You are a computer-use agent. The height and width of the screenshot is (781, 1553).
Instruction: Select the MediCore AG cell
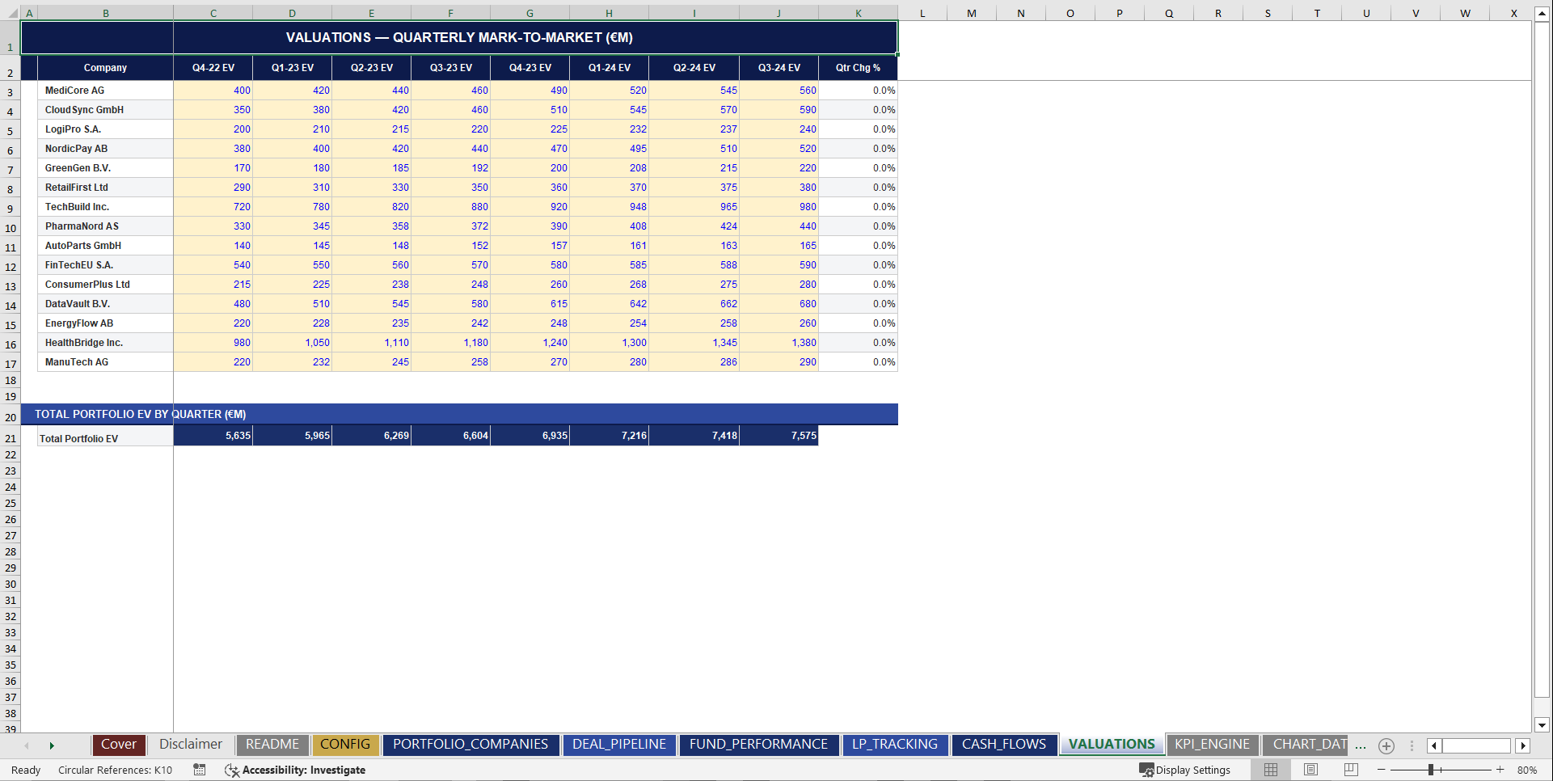(x=105, y=91)
